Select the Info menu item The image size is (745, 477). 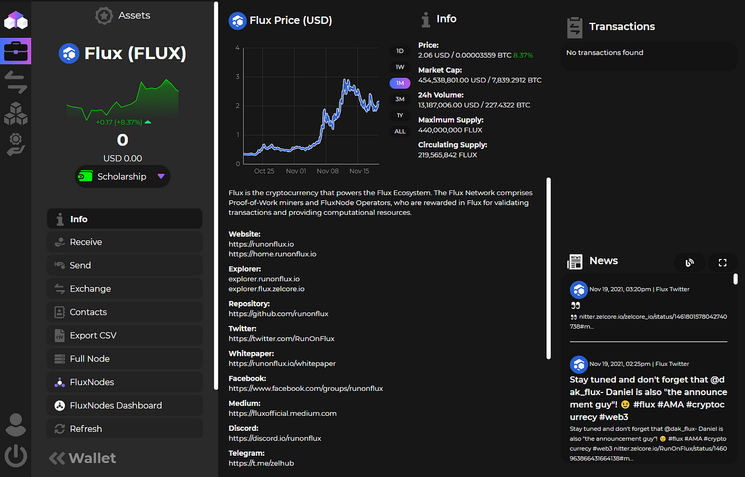(x=125, y=219)
